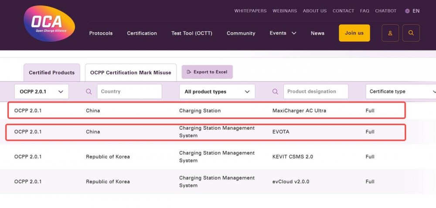The height and width of the screenshot is (208, 436).
Task: Open the WEBINARS link
Action: pyautogui.click(x=284, y=11)
